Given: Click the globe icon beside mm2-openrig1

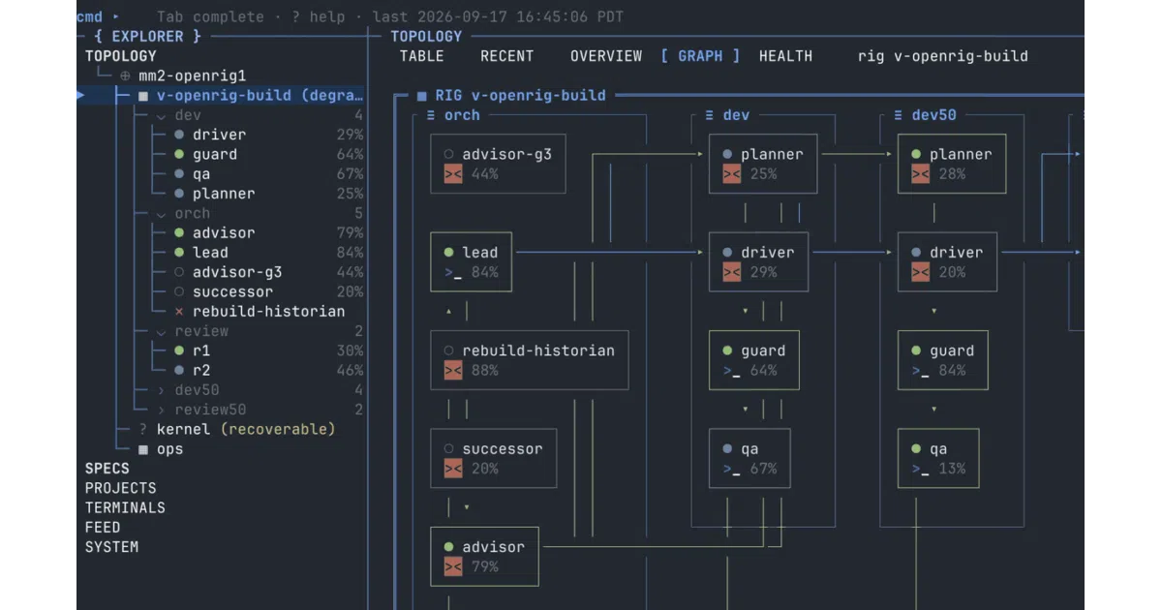Looking at the screenshot, I should click(125, 76).
